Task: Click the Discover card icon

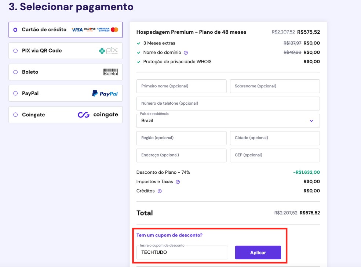Action: 90,29
